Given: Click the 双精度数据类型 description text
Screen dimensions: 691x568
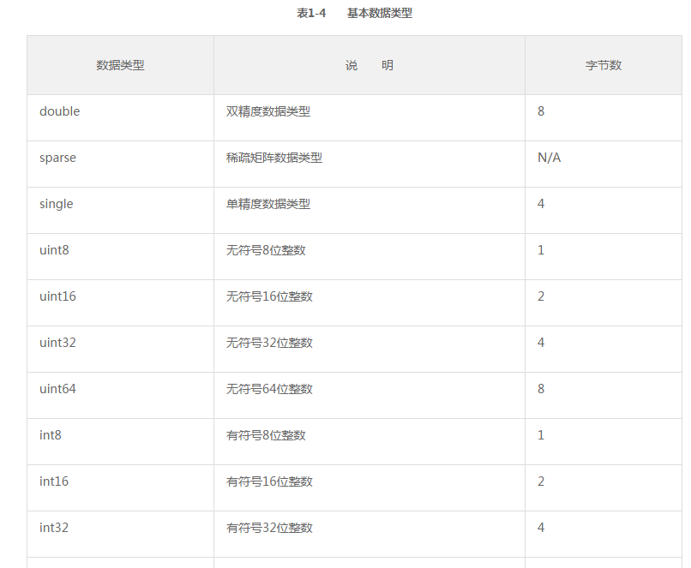Looking at the screenshot, I should point(268,111).
